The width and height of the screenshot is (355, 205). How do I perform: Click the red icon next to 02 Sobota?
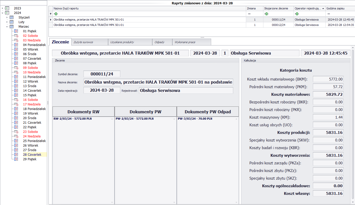click(16, 36)
